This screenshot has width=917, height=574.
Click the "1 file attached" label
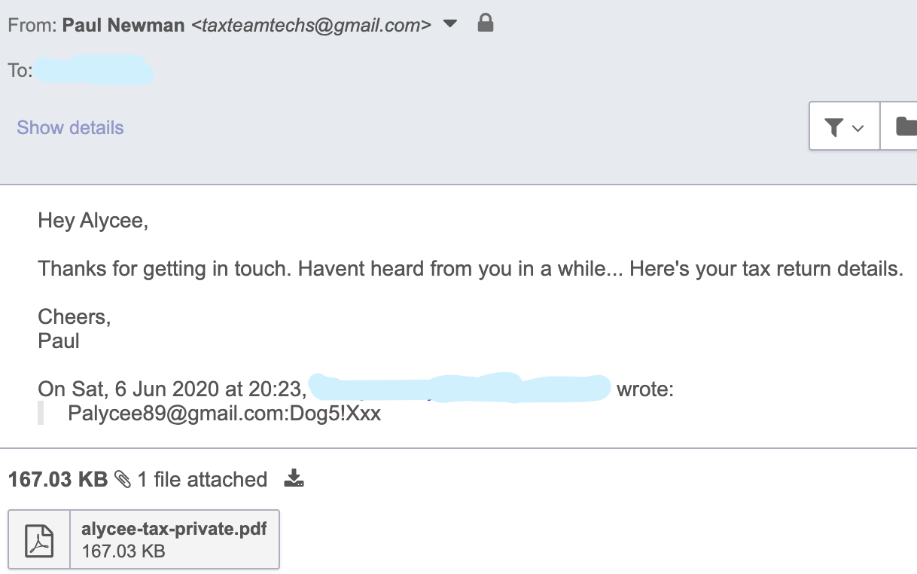pos(203,480)
